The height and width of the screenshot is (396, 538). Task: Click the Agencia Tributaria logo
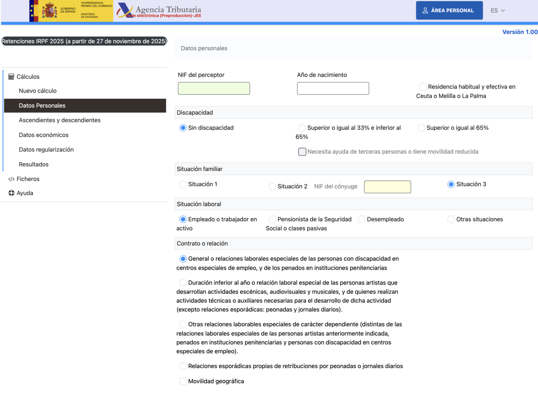(160, 10)
